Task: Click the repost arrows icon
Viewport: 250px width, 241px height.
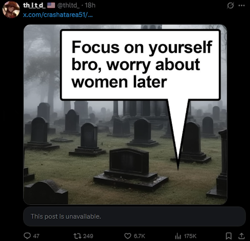Action: pyautogui.click(x=77, y=236)
